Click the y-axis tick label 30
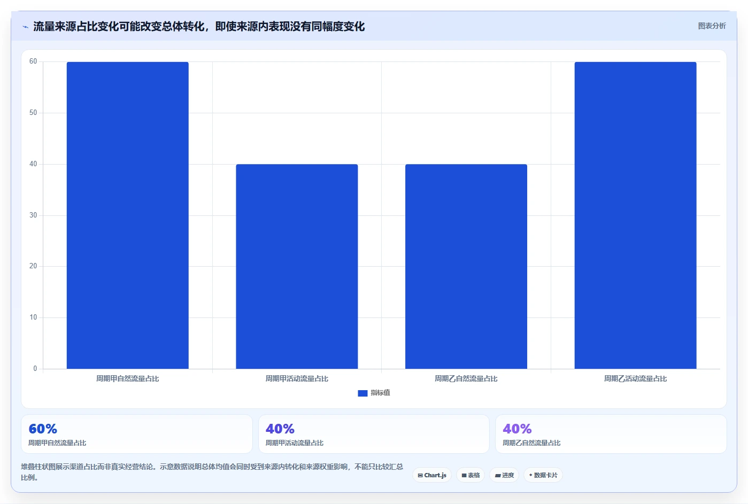 tap(33, 215)
